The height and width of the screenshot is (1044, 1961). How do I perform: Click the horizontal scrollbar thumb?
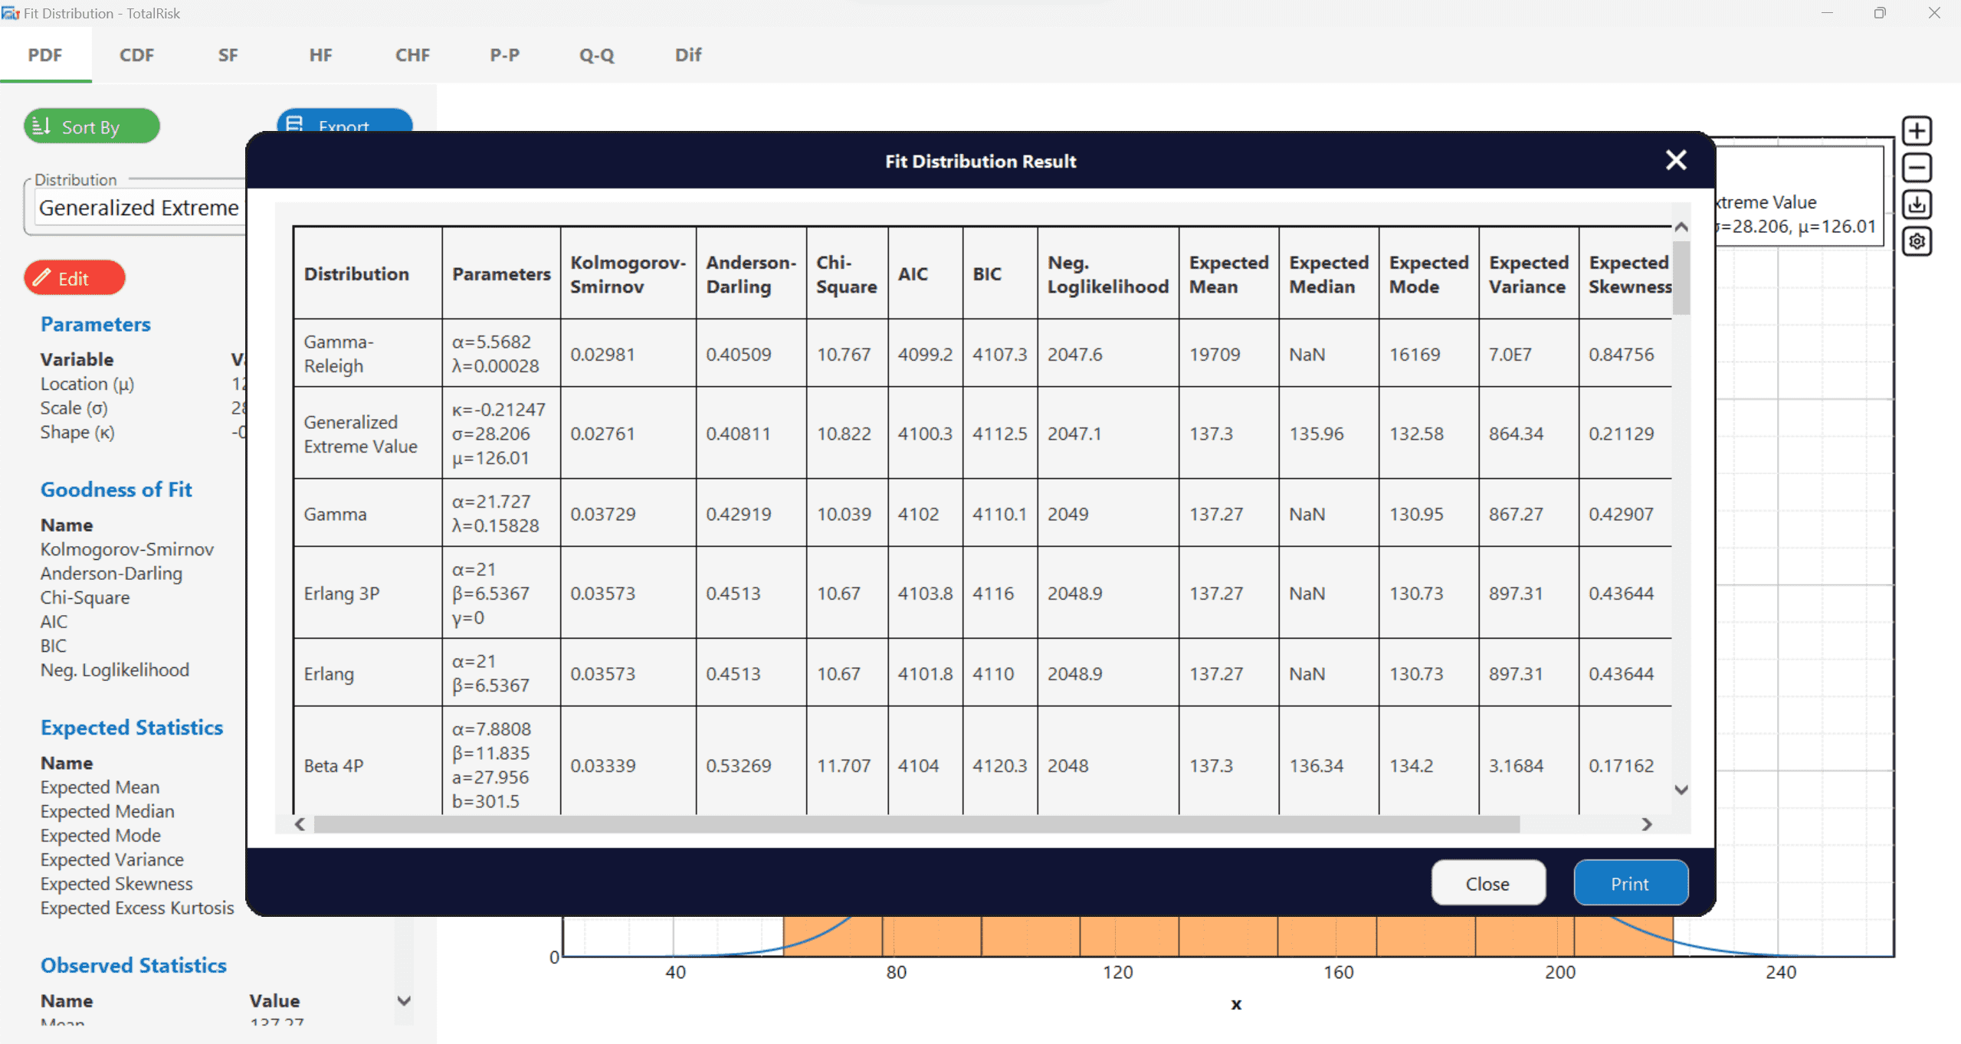tap(917, 824)
